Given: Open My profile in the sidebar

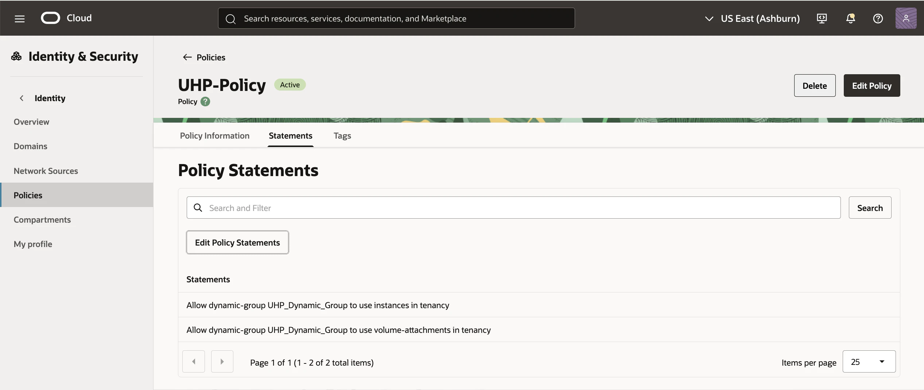Looking at the screenshot, I should (x=77, y=244).
